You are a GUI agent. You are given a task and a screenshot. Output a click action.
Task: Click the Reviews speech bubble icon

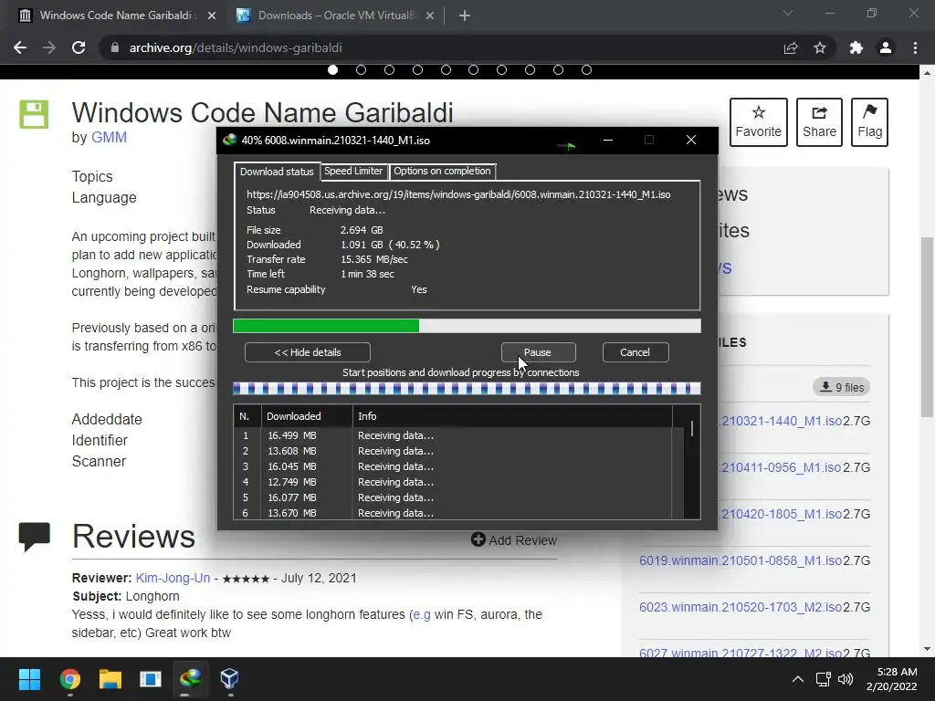tap(34, 537)
